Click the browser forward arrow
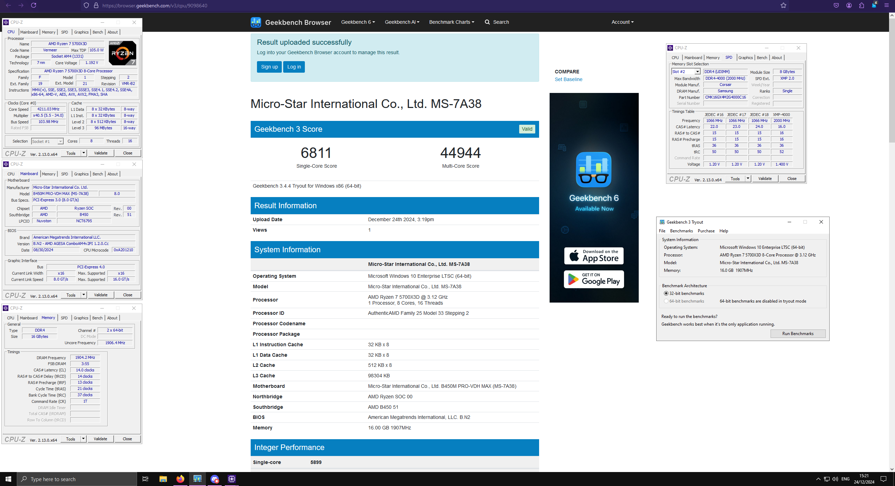The image size is (895, 486). [21, 5]
